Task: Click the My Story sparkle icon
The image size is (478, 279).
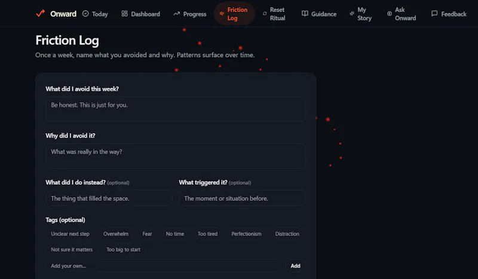Action: tap(352, 14)
